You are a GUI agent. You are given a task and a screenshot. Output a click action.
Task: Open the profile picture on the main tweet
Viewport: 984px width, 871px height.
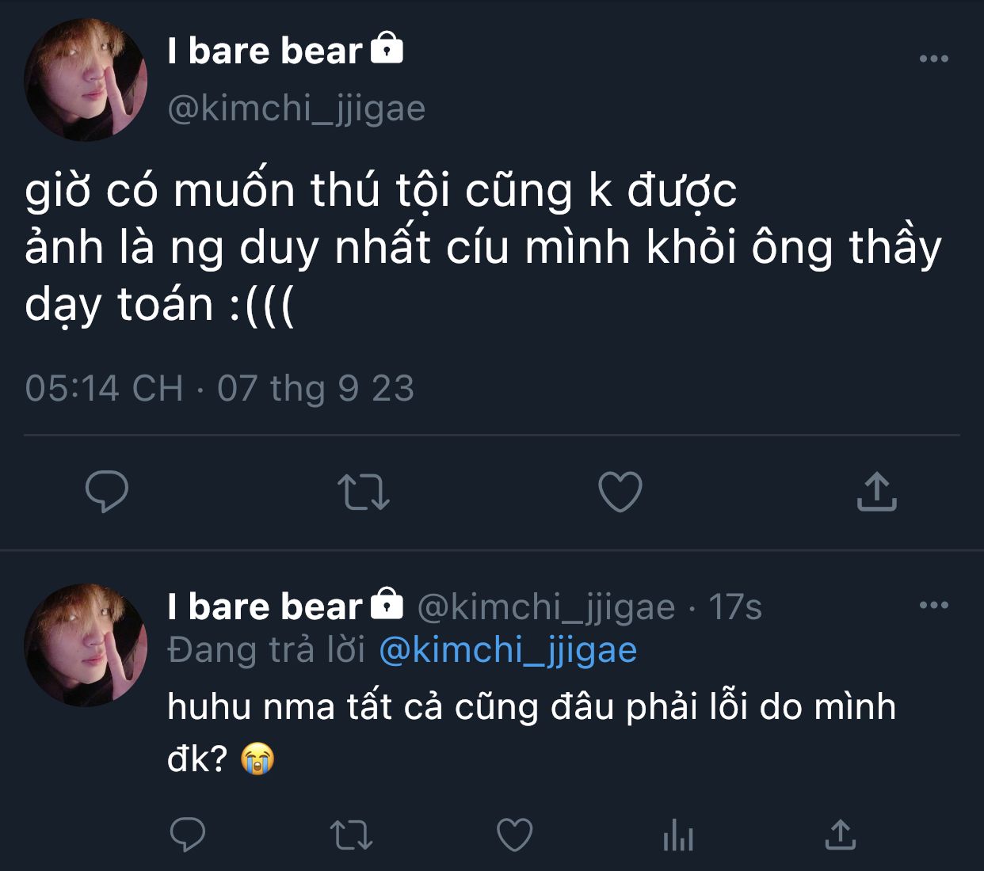click(86, 80)
